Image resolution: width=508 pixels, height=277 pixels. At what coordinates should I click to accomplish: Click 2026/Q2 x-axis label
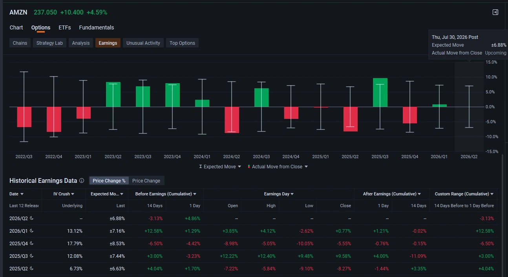(x=469, y=157)
